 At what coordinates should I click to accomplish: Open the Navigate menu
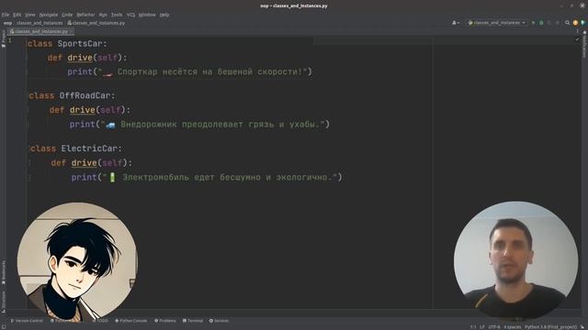pyautogui.click(x=49, y=15)
